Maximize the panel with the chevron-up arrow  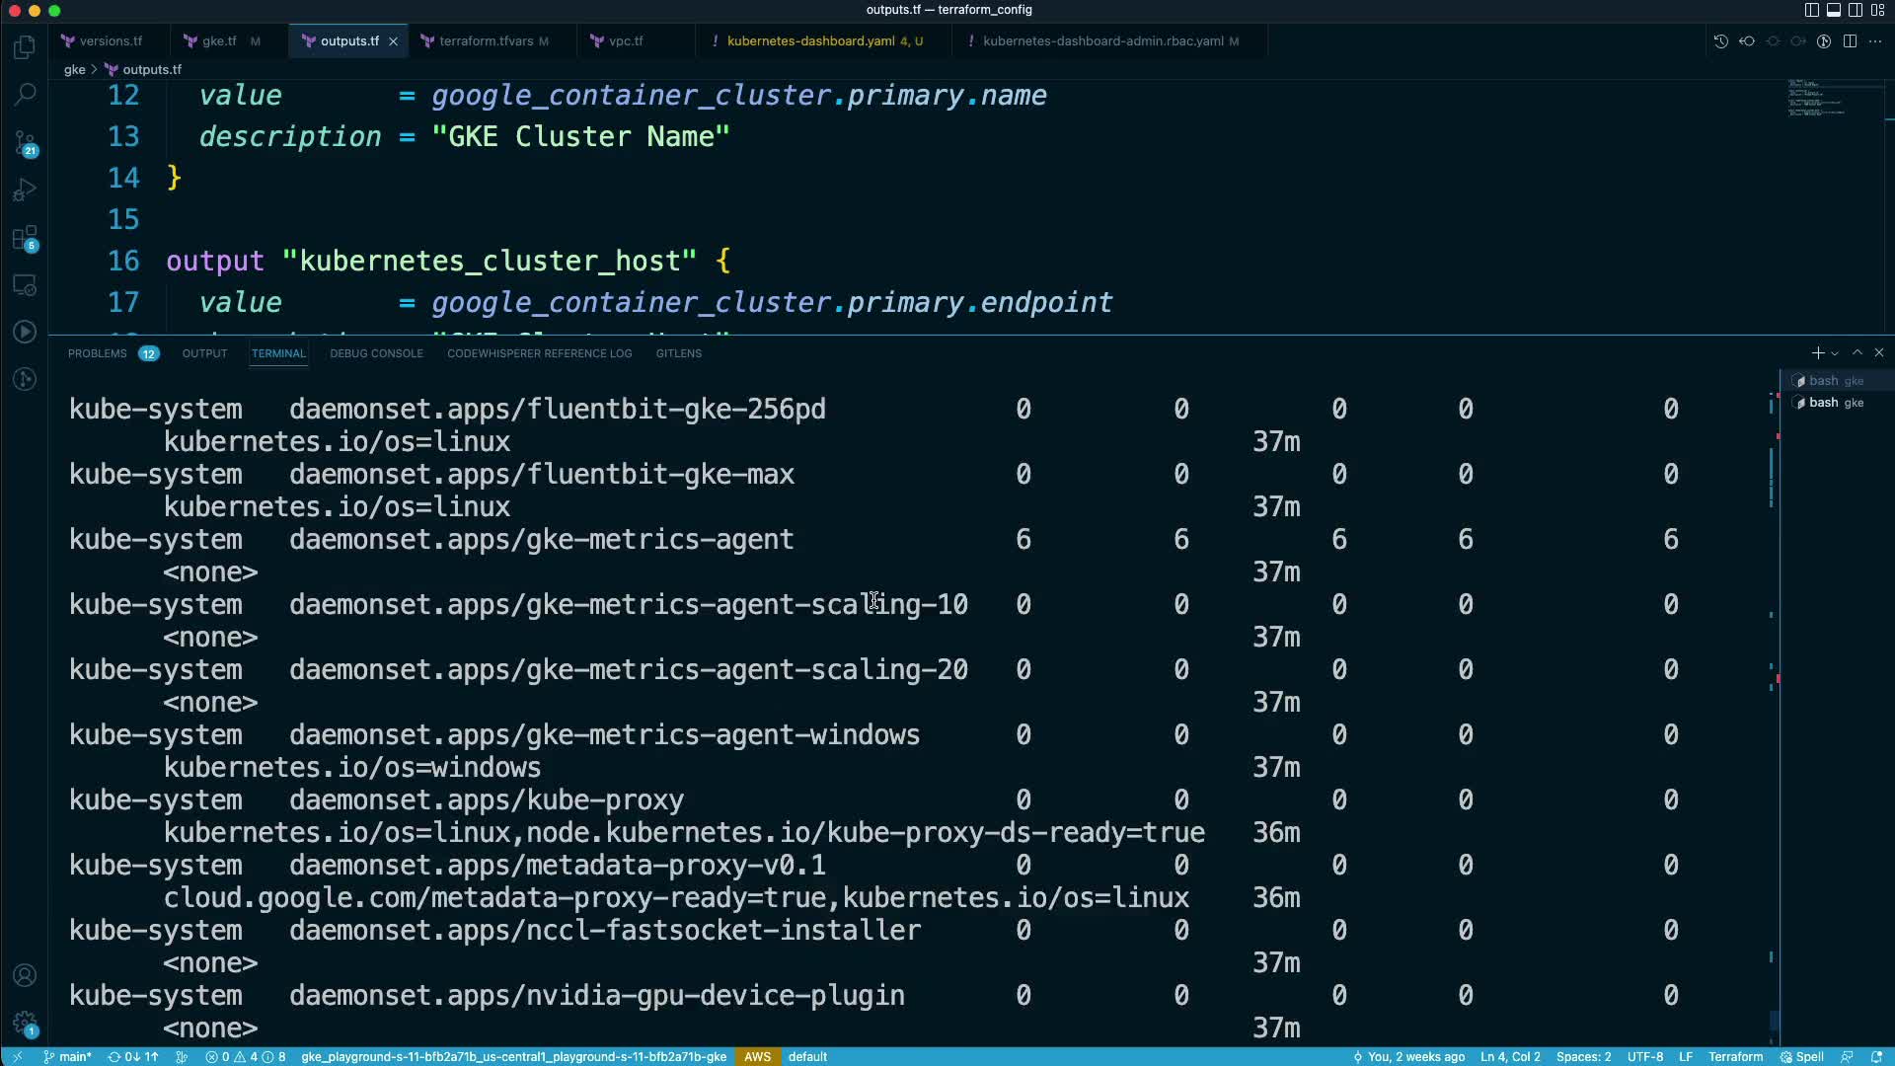point(1857,352)
